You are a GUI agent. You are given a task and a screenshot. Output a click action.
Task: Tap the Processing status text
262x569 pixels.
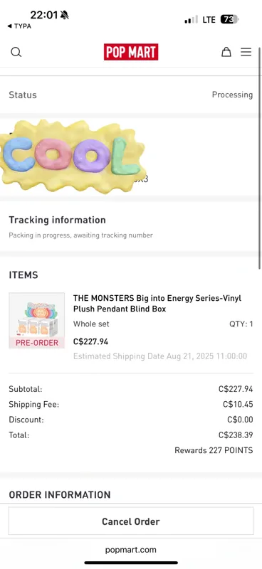(233, 95)
